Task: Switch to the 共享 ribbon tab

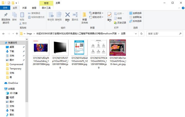Action: coord(24,8)
